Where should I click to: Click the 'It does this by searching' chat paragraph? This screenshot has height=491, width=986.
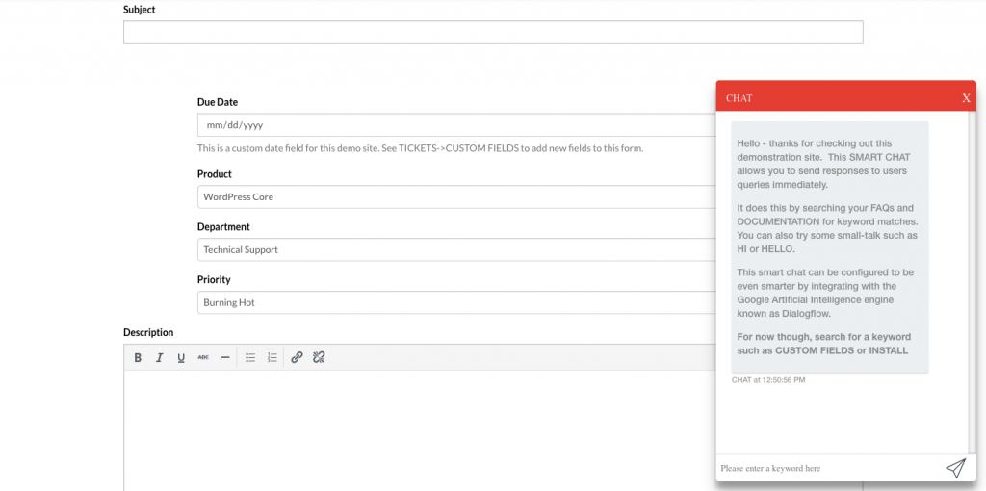[x=827, y=228]
